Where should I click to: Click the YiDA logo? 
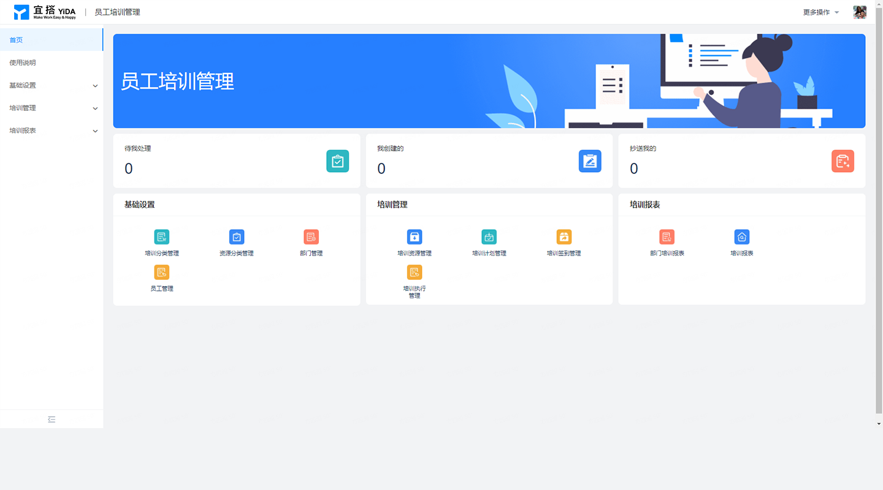point(45,12)
